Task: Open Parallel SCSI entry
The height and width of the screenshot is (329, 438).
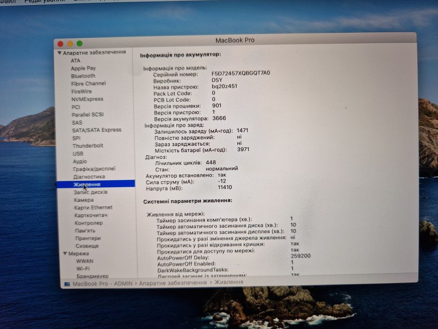Action: (x=88, y=115)
